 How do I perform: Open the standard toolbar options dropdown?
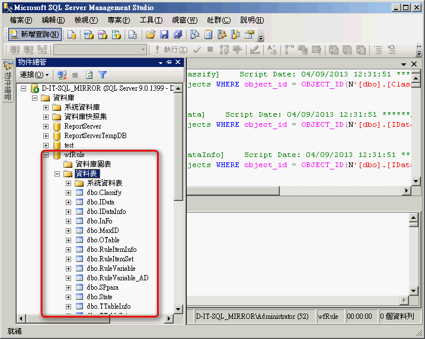[x=261, y=36]
